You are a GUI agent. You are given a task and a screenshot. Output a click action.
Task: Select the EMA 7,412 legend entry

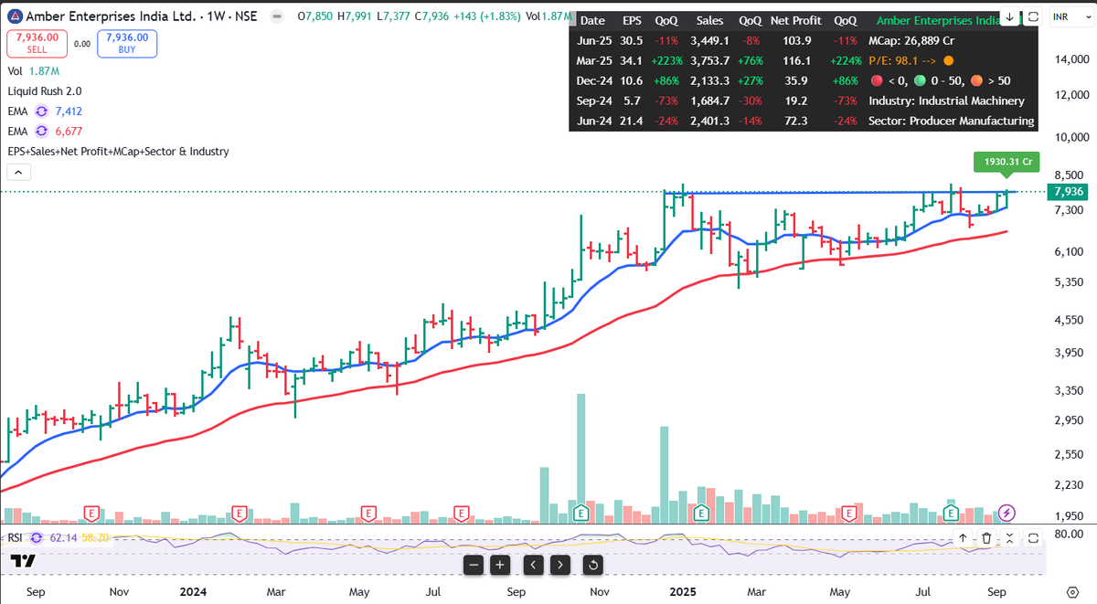(x=47, y=111)
